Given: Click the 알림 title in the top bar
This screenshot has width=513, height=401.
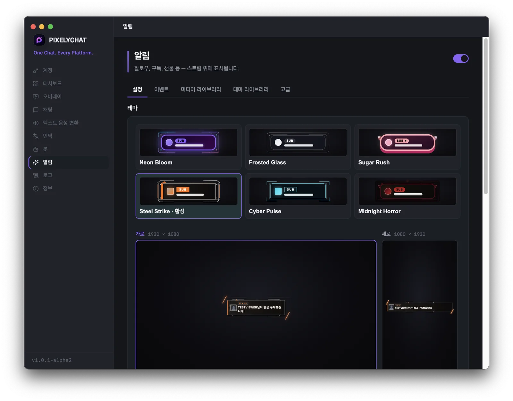Looking at the screenshot, I should click(x=128, y=26).
